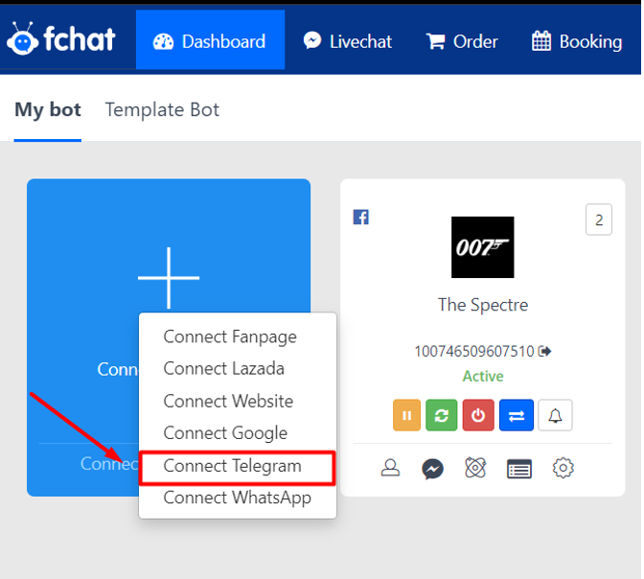
Task: Open the Booking tab
Action: (577, 41)
